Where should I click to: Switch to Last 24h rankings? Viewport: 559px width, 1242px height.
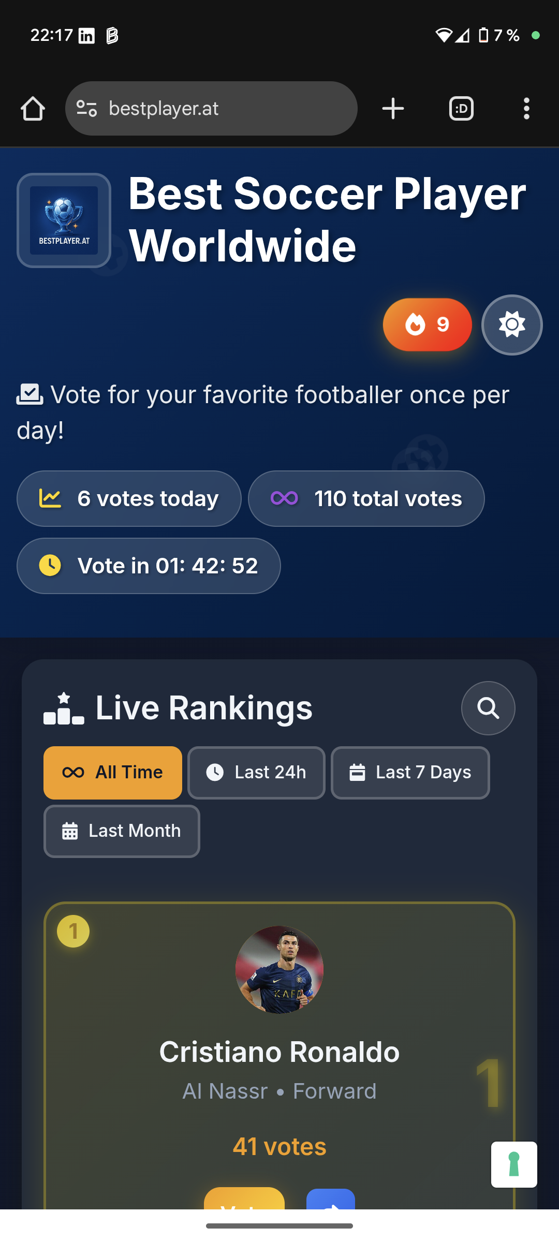coord(256,773)
